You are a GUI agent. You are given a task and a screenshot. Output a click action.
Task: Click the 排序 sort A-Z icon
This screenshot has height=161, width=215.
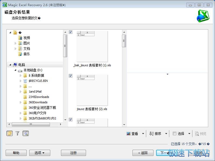[151, 134]
